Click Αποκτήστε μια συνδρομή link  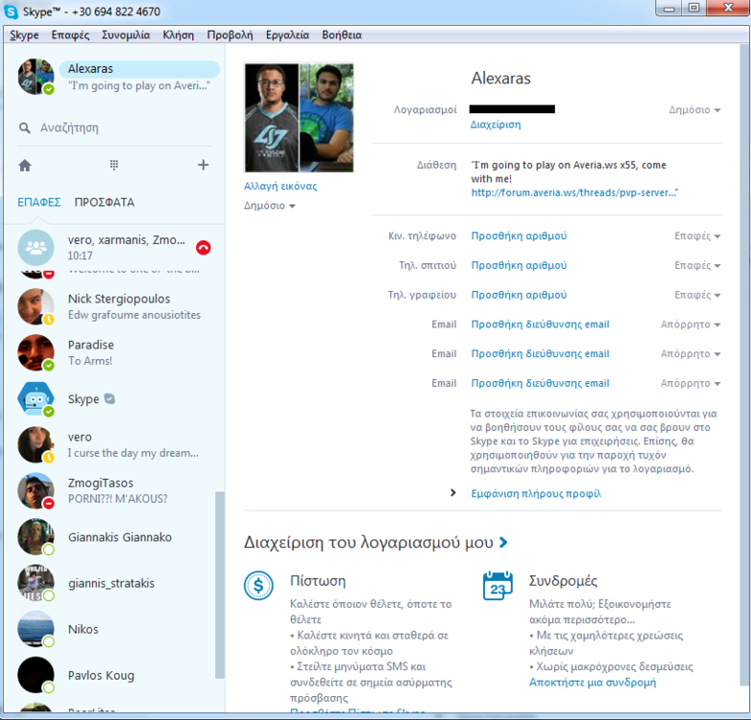coord(593,683)
